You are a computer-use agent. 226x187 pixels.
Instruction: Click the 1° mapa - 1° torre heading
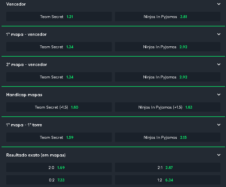point(24,125)
